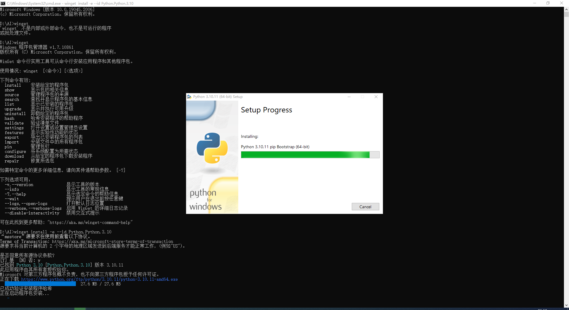Click the 'Installing:' label
Viewport: 569px width, 310px height.
[250, 136]
